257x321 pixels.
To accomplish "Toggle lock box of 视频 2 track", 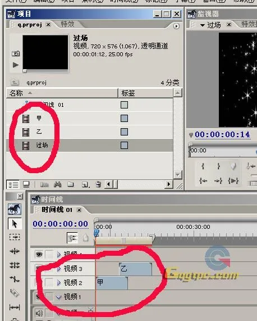I will (49, 283).
